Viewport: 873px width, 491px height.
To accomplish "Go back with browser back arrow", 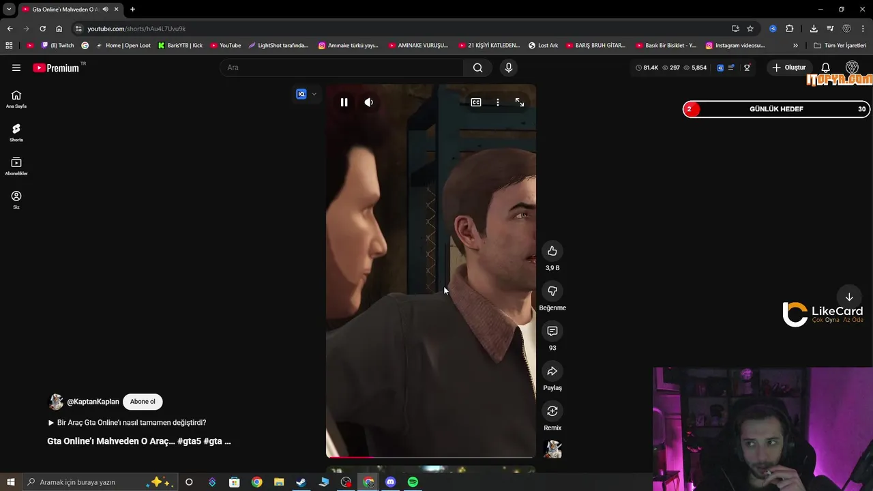I will point(10,29).
